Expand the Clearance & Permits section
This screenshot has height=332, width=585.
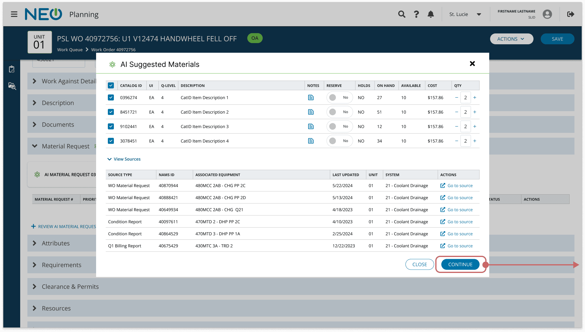tap(70, 287)
